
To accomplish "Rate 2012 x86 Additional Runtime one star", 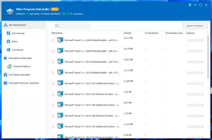I will tap(189, 105).
